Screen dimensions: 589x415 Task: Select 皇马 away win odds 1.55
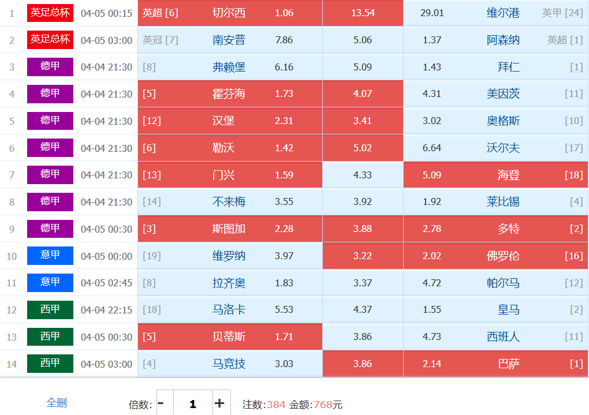[x=495, y=310]
